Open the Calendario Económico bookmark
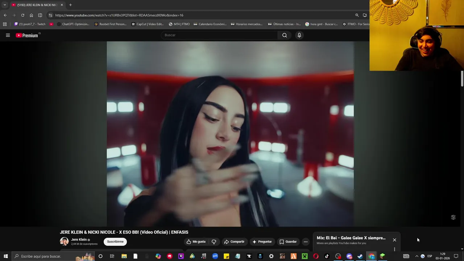464x261 pixels. click(x=210, y=24)
